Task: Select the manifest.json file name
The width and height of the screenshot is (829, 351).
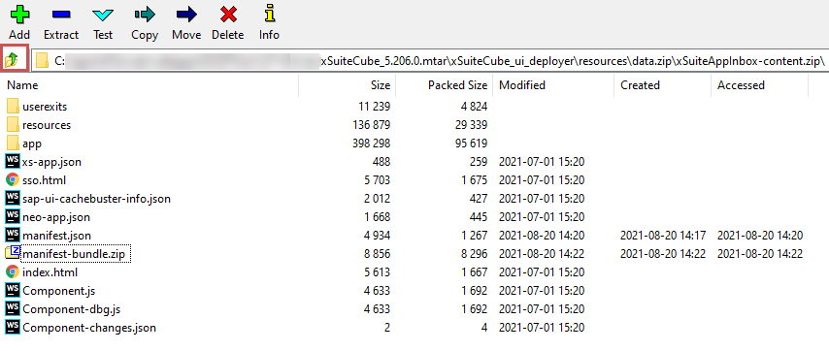Action: pos(56,236)
